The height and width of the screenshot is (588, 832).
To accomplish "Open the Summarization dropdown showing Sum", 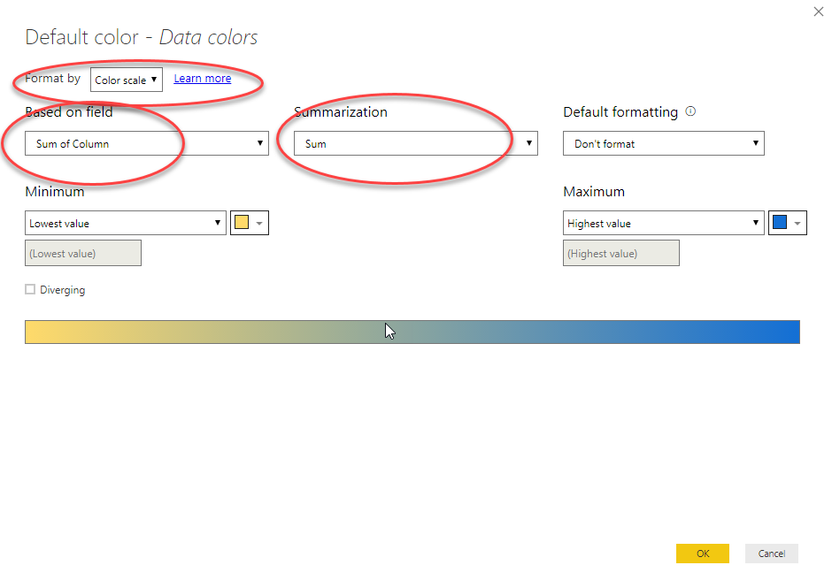I will coord(416,143).
